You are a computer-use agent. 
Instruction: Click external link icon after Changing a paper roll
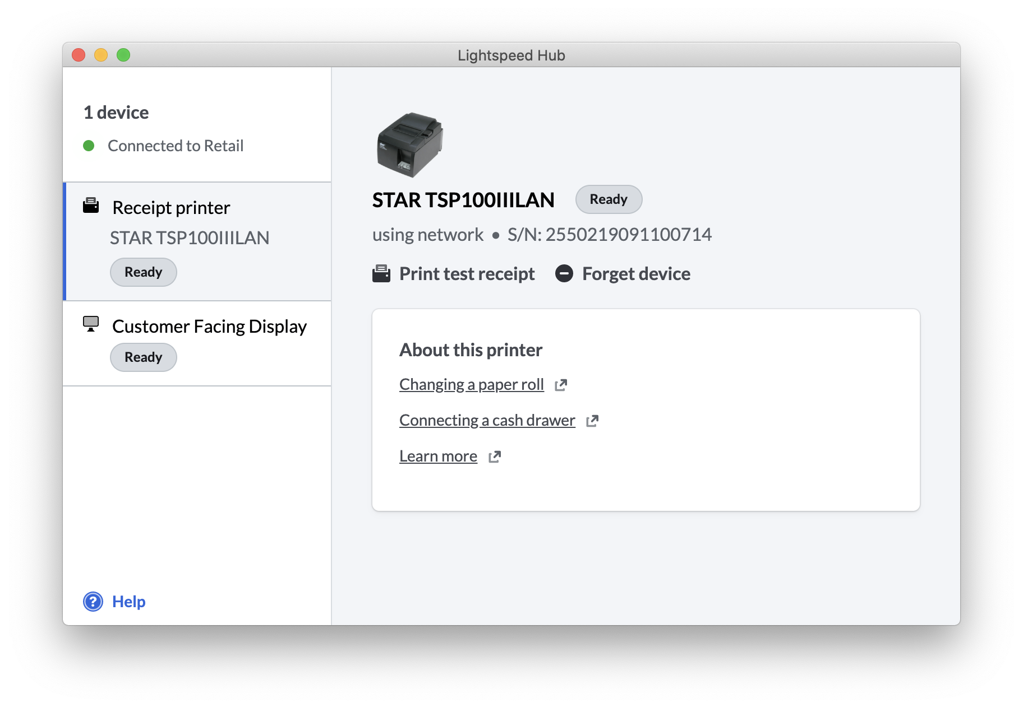click(x=561, y=385)
